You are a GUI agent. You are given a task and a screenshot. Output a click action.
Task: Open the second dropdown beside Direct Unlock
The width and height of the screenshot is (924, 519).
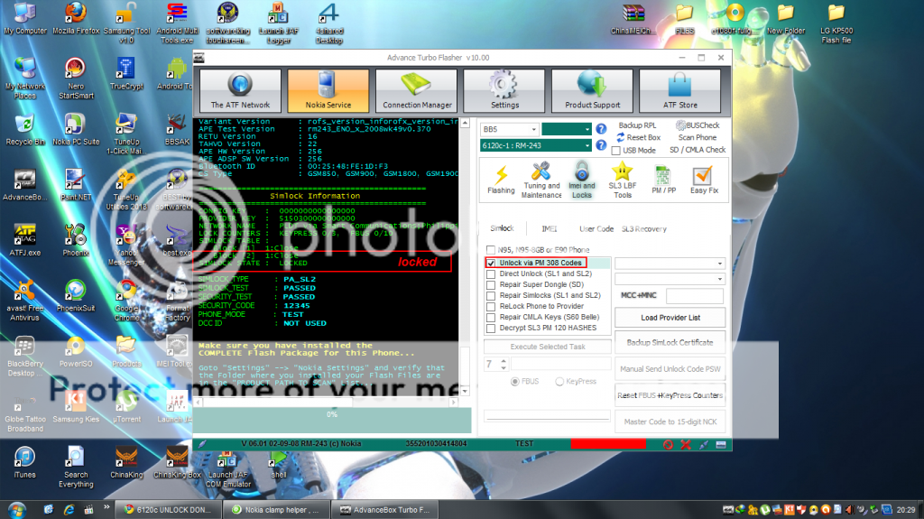(x=670, y=278)
